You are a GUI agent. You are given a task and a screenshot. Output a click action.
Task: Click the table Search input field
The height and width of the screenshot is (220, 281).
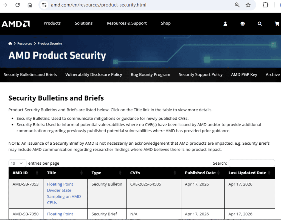coord(252,163)
